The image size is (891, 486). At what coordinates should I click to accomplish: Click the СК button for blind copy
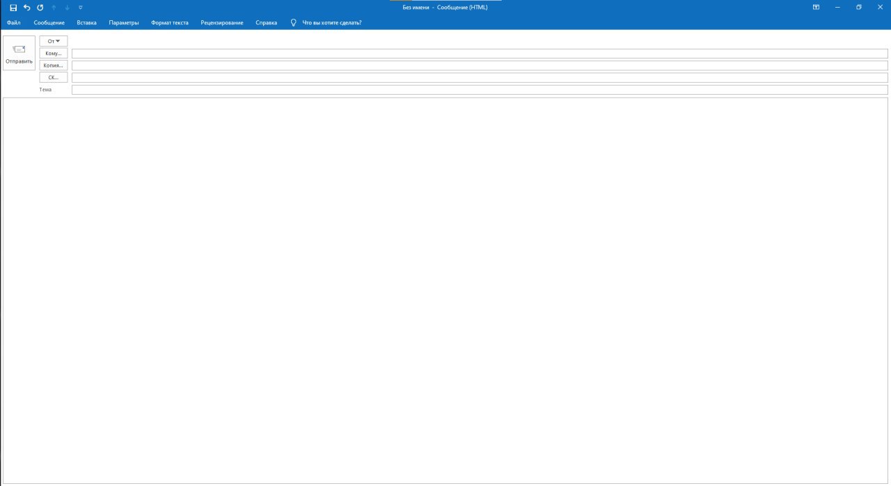point(54,77)
